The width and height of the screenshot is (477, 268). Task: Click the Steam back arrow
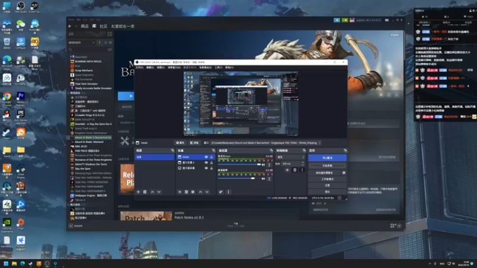coord(70,26)
